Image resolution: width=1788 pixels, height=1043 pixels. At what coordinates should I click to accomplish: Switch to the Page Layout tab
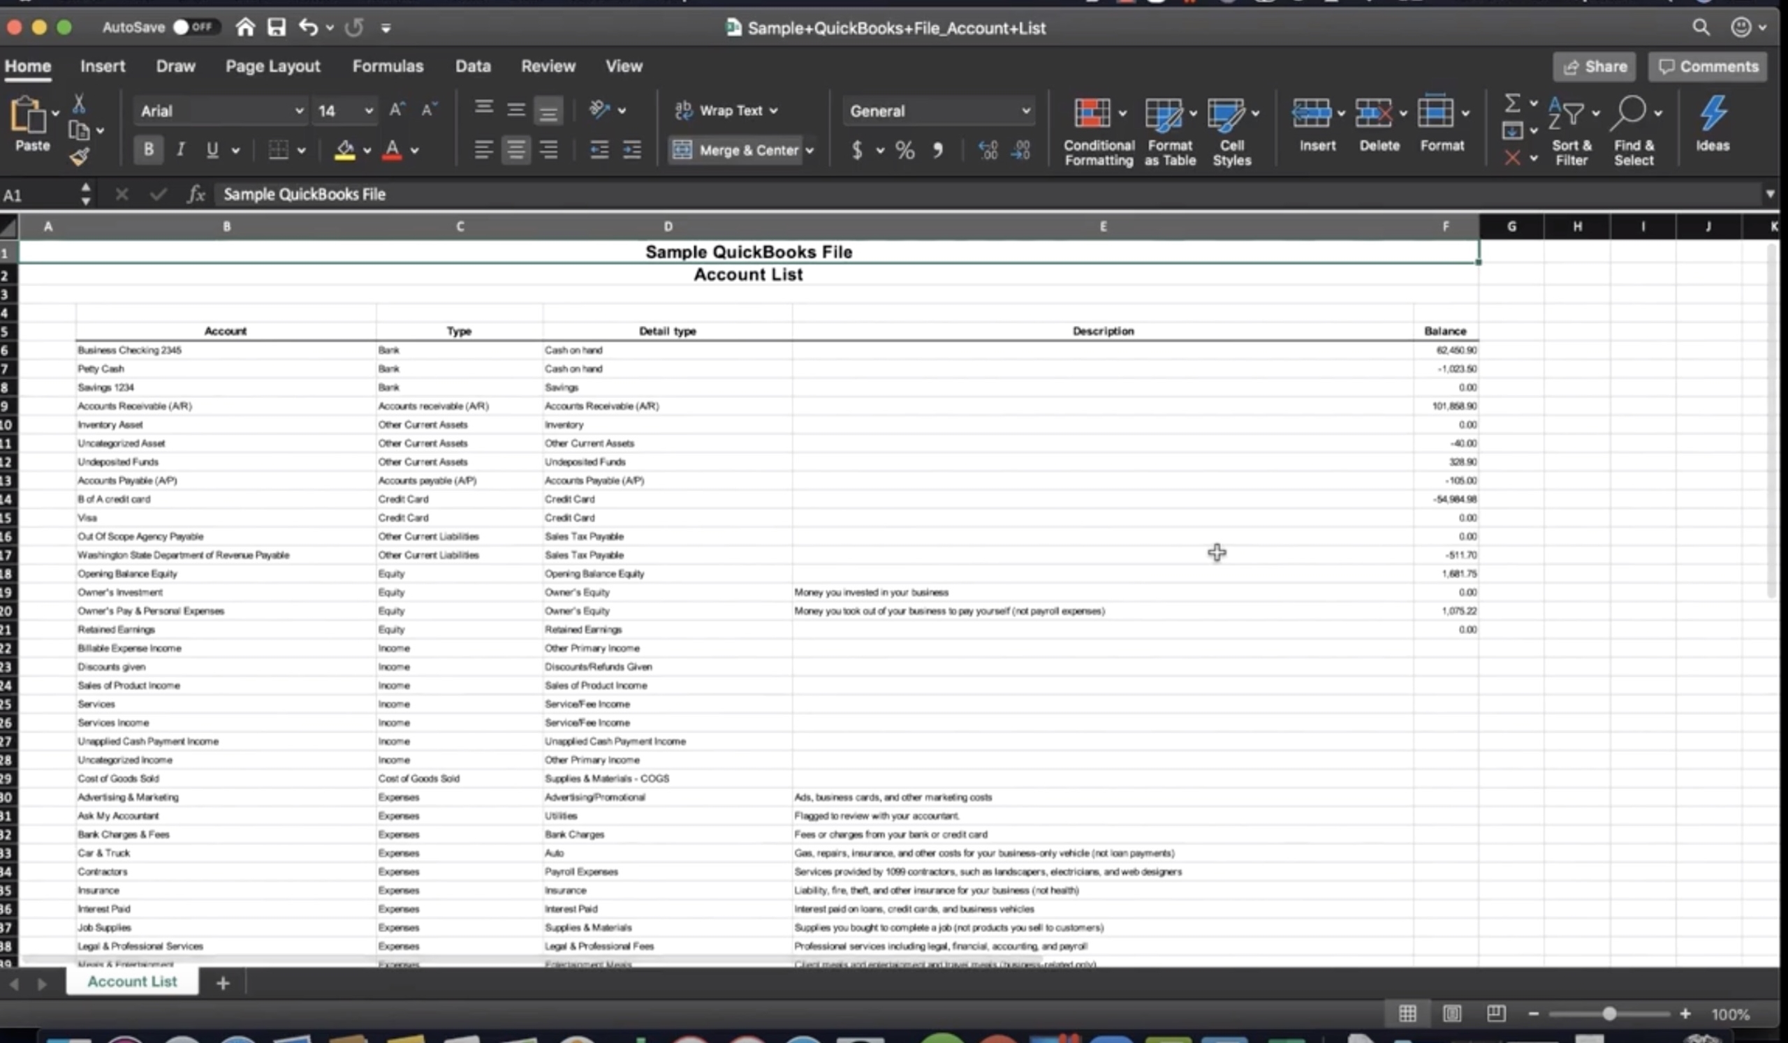coord(272,66)
